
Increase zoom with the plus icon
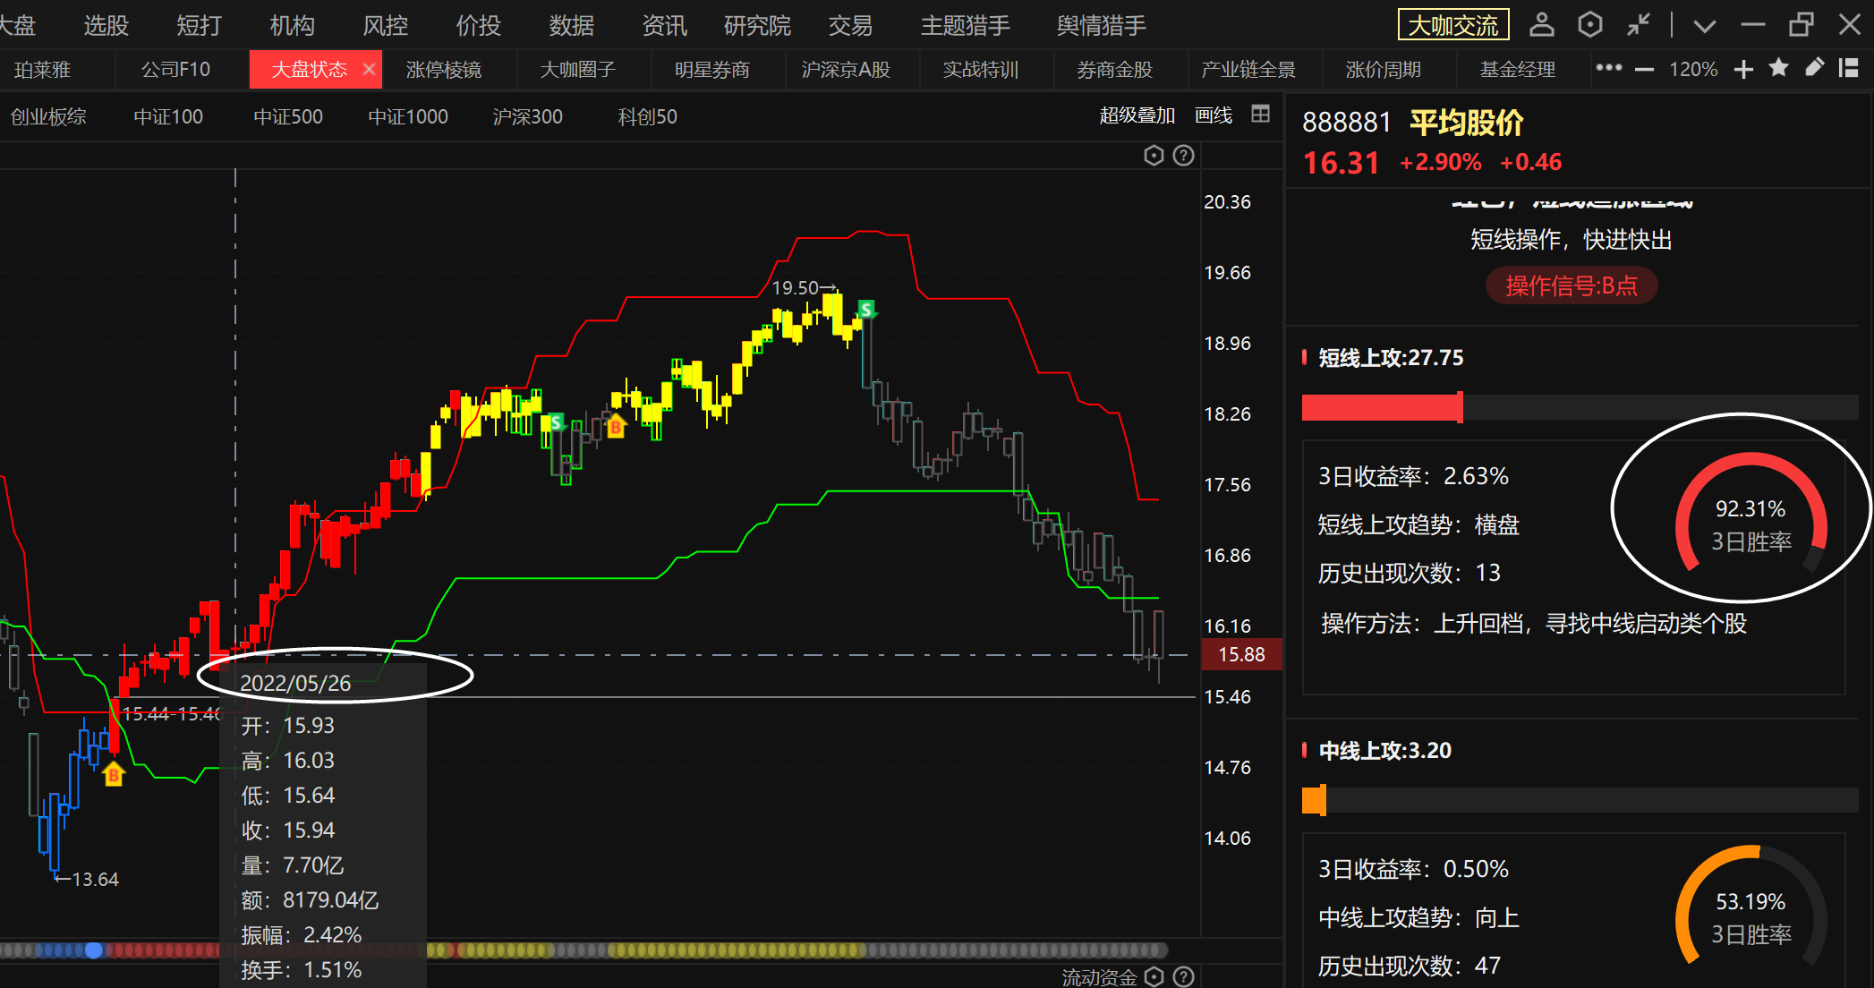[1743, 69]
